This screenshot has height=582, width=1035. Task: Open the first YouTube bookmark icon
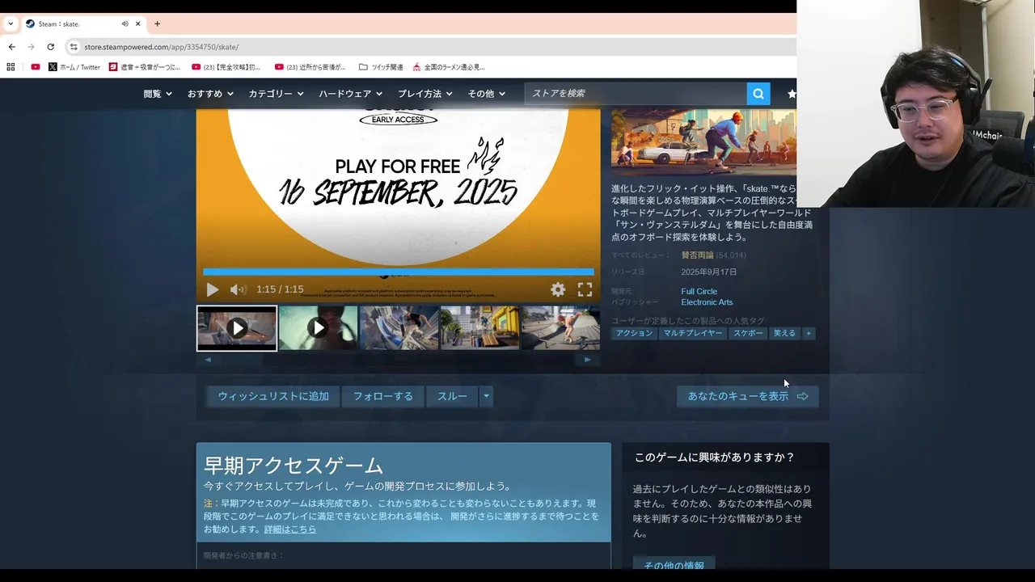coord(36,67)
